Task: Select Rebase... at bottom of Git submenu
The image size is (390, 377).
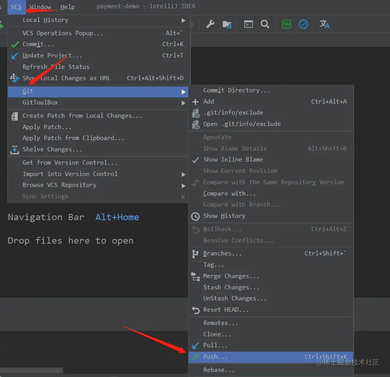Action: pyautogui.click(x=271, y=370)
